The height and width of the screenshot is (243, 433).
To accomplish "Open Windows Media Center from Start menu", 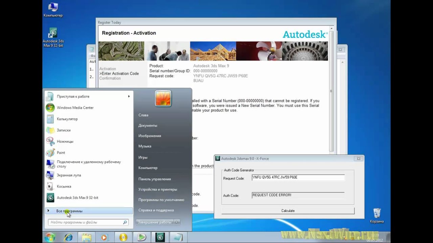I will tap(75, 108).
